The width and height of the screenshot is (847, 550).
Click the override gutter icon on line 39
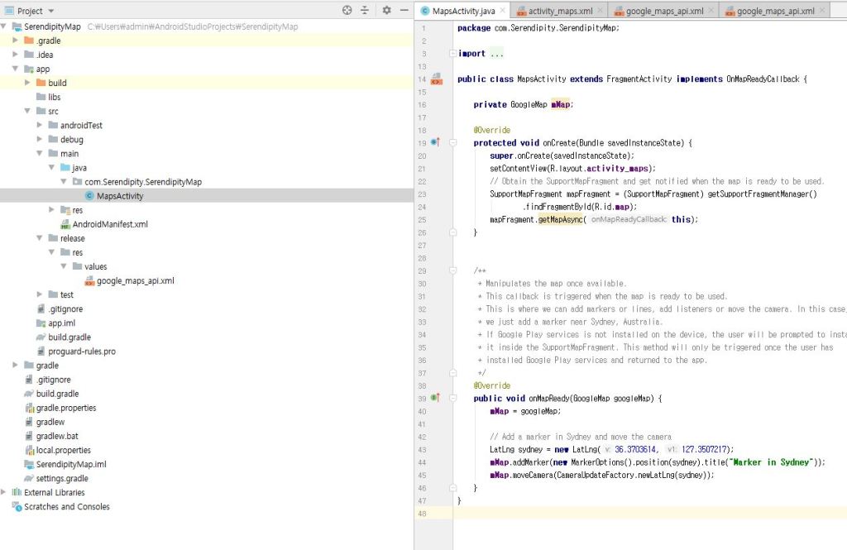click(435, 398)
